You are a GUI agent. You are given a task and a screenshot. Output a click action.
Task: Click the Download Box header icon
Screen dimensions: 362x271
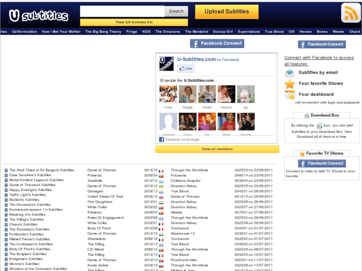[x=307, y=115]
